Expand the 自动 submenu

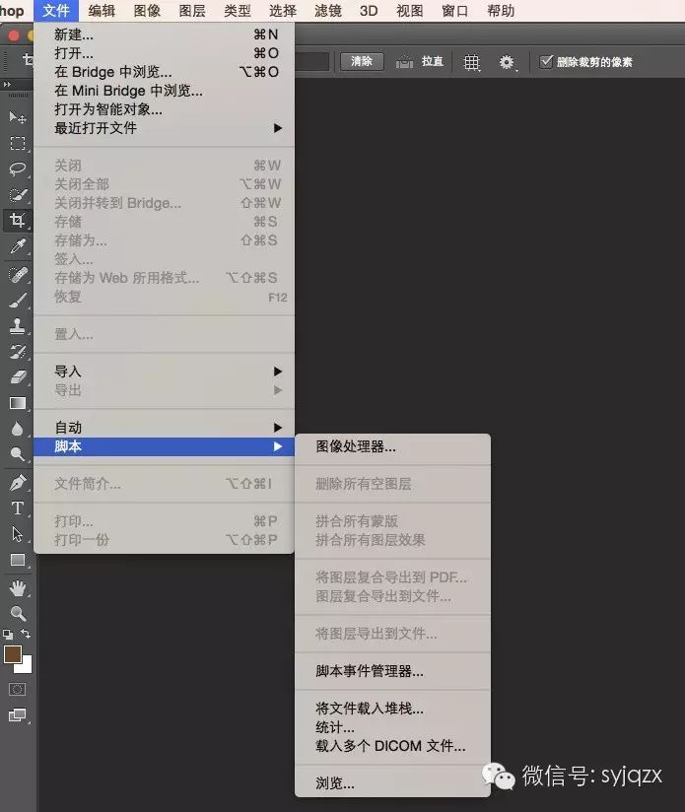pyautogui.click(x=164, y=428)
